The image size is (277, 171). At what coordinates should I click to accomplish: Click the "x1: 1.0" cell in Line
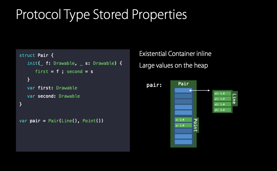(x=222, y=93)
